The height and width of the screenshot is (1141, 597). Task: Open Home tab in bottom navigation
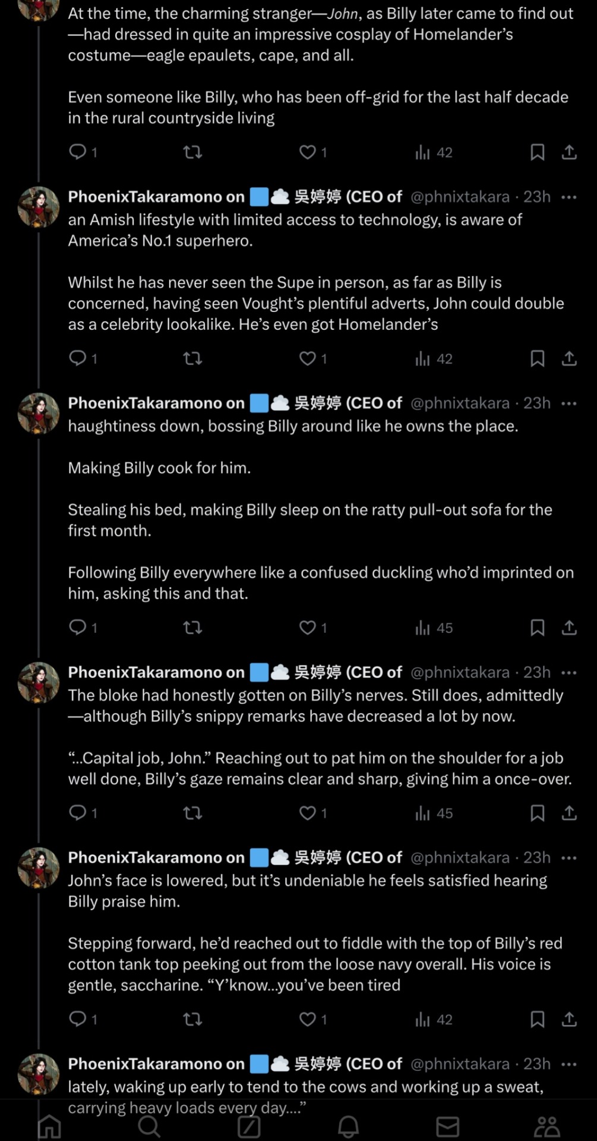point(49,1126)
